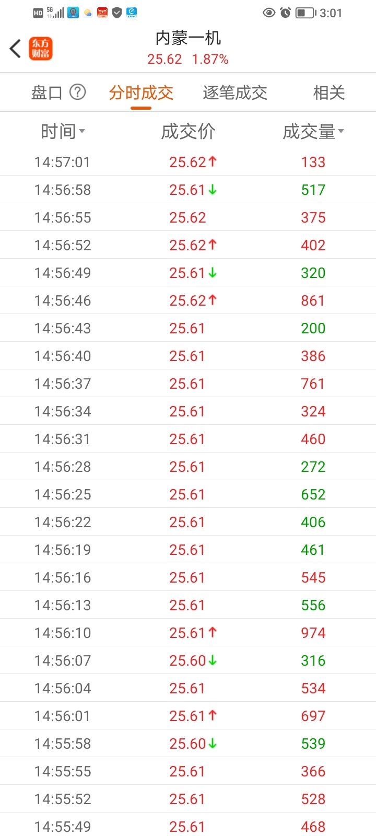The width and height of the screenshot is (376, 836).
Task: Tap the shield security status icon
Action: tap(117, 13)
